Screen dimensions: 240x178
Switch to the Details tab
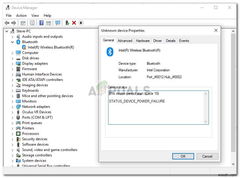point(171,41)
